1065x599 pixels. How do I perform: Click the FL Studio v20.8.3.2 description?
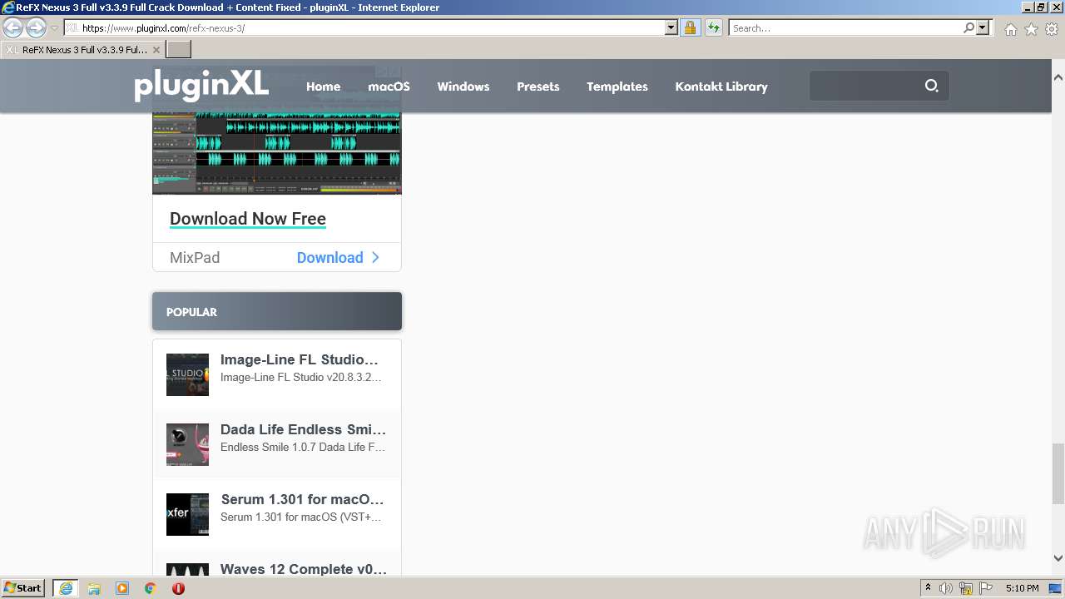click(x=301, y=378)
